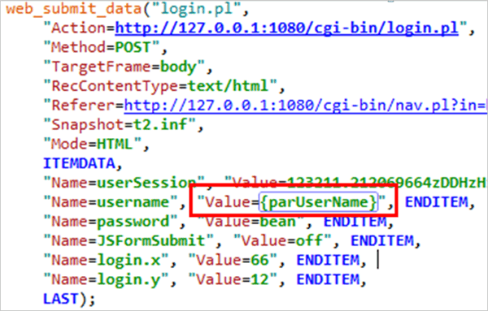Viewport: 488px width, 311px height.
Task: Click the ITEMDATA keyword
Action: click(x=80, y=163)
